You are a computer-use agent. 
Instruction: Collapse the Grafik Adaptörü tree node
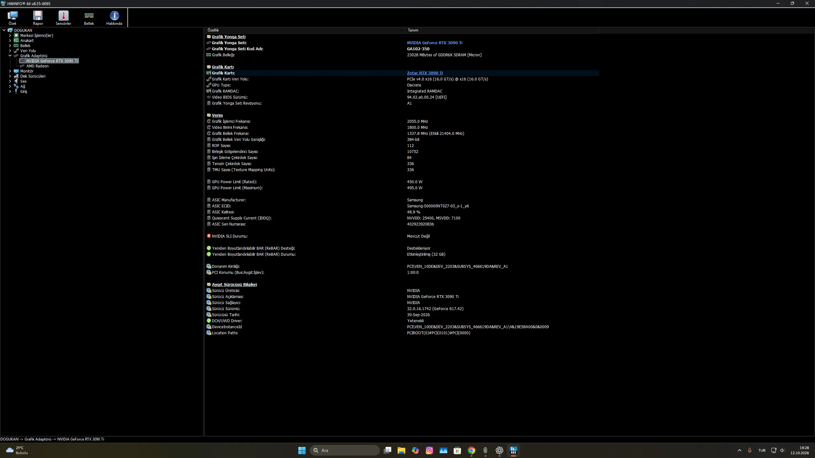click(x=10, y=56)
